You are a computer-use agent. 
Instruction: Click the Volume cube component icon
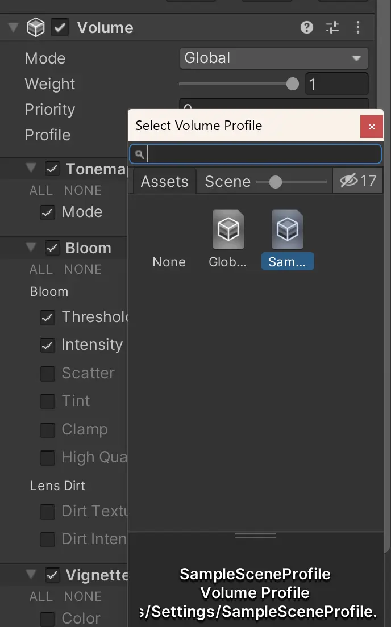pos(36,27)
